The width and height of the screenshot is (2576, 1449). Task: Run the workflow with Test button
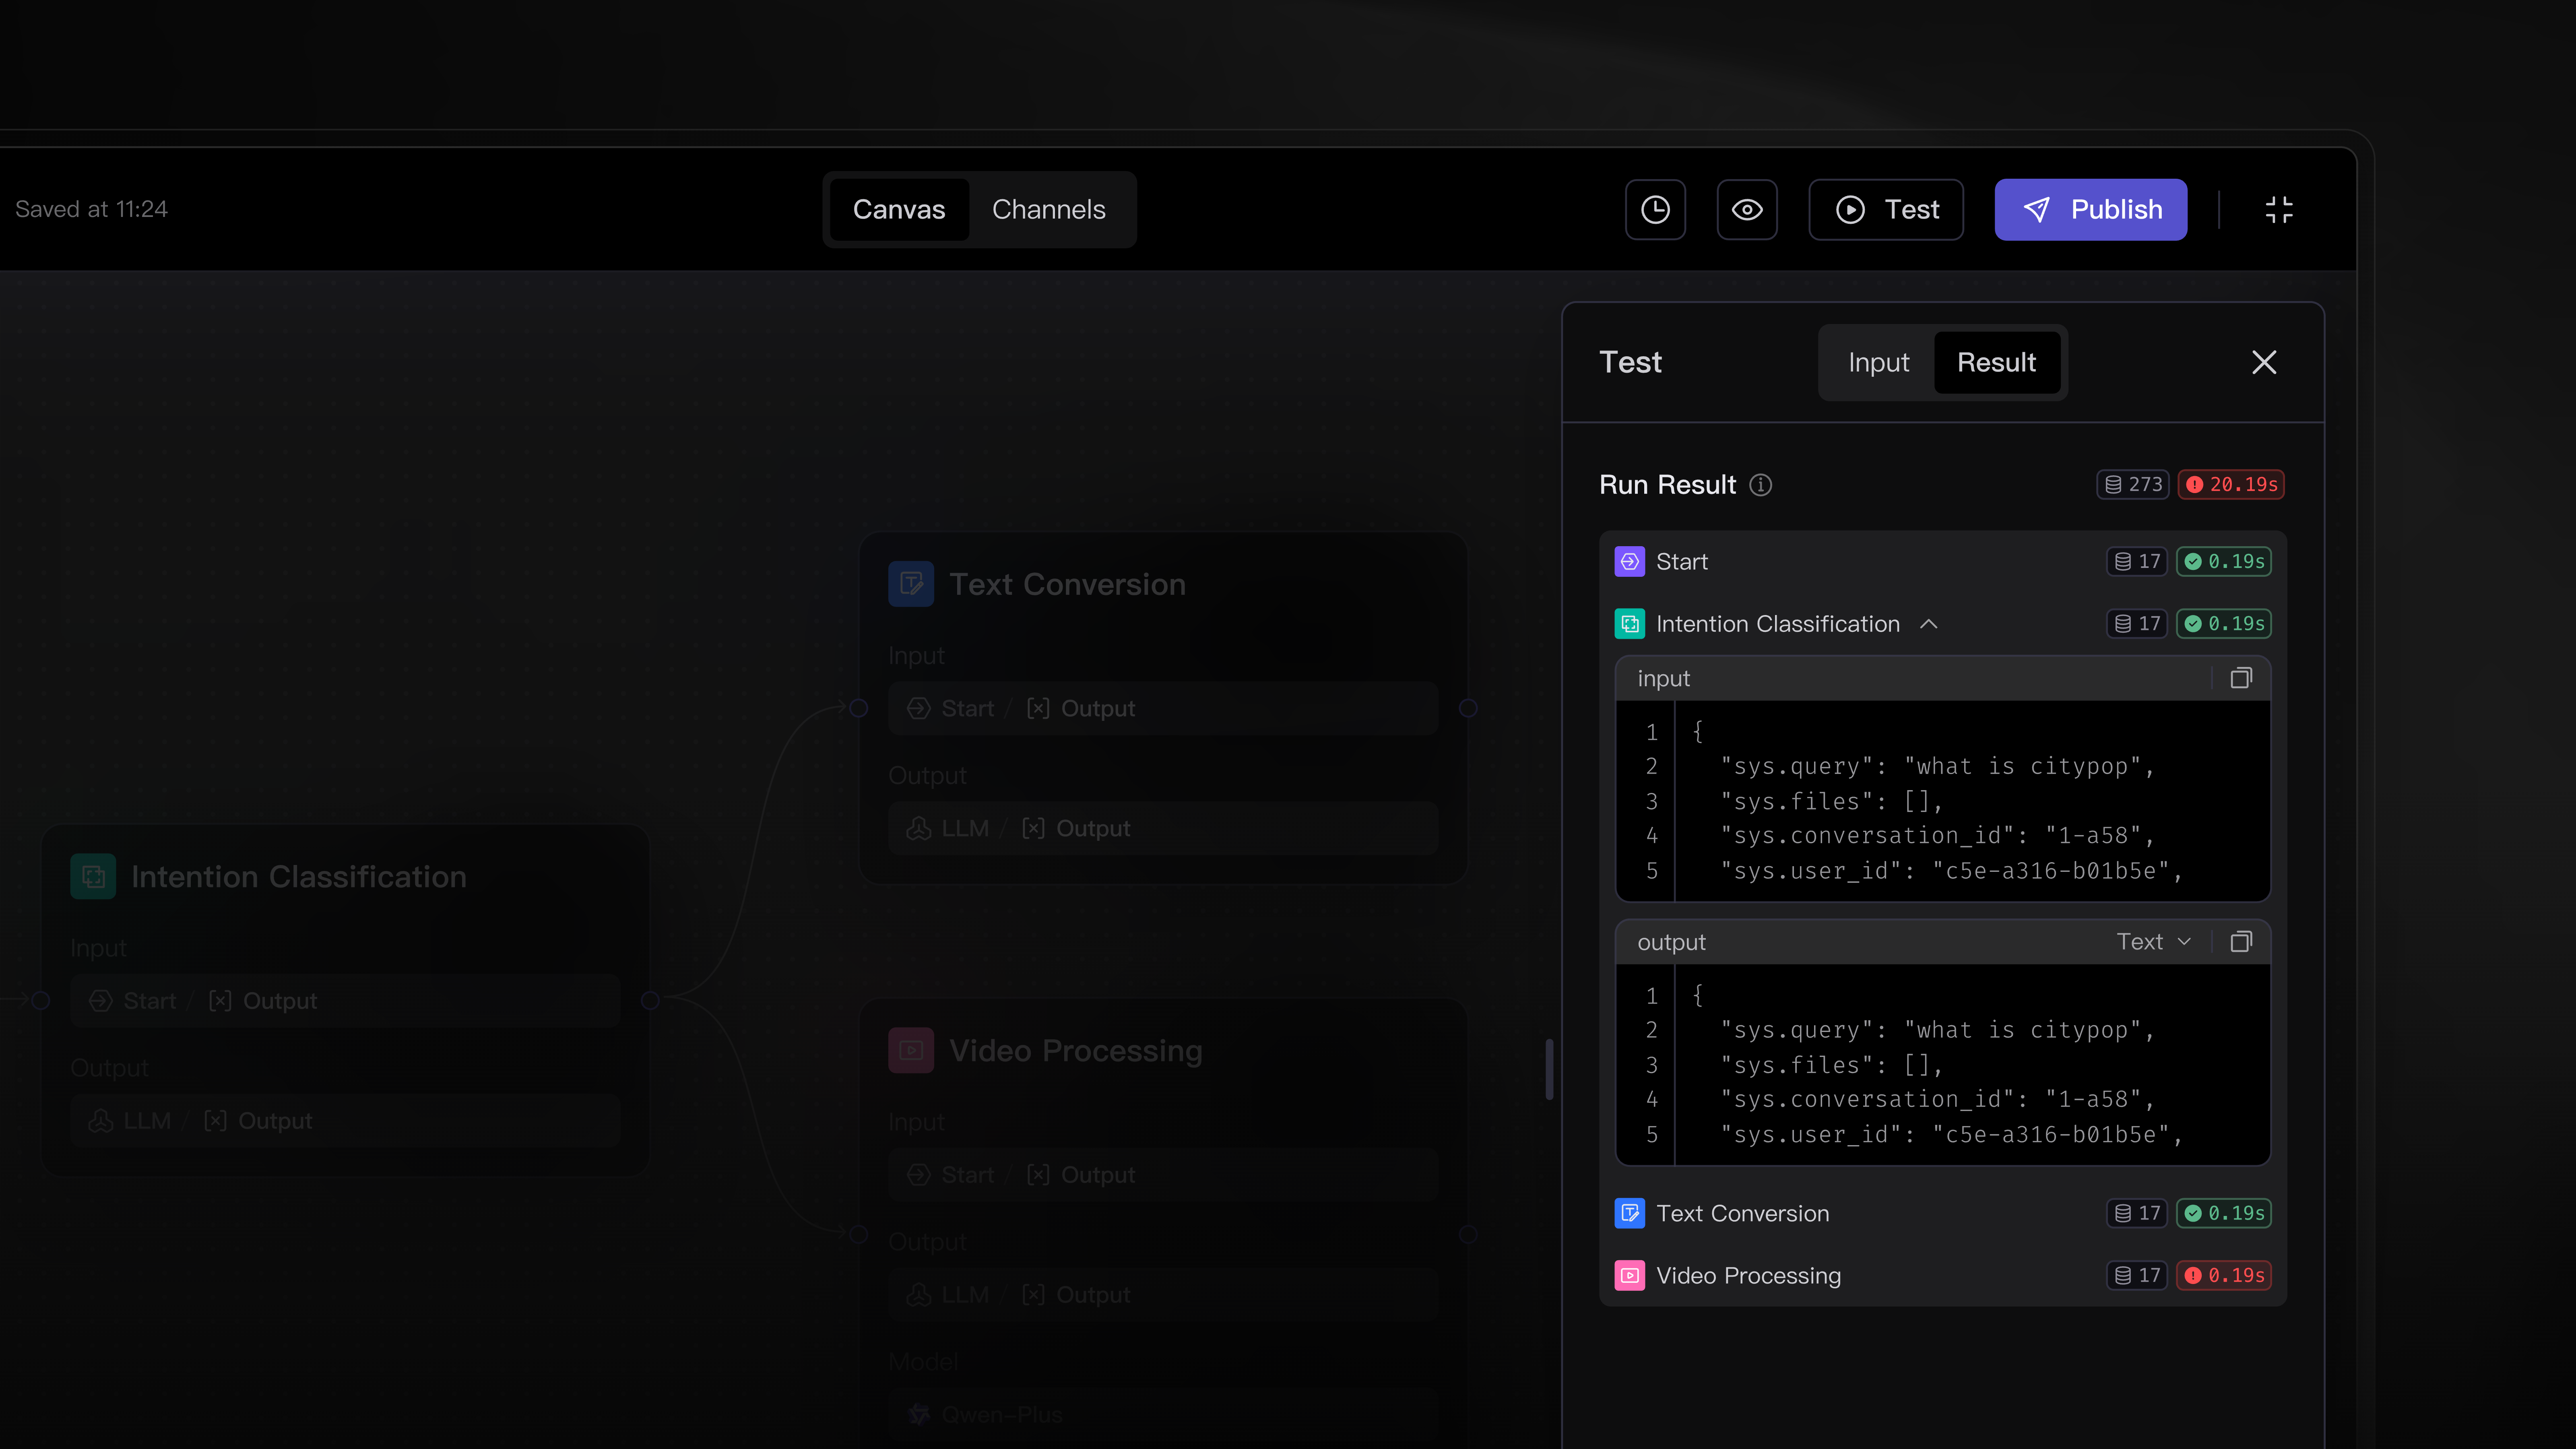click(1886, 210)
